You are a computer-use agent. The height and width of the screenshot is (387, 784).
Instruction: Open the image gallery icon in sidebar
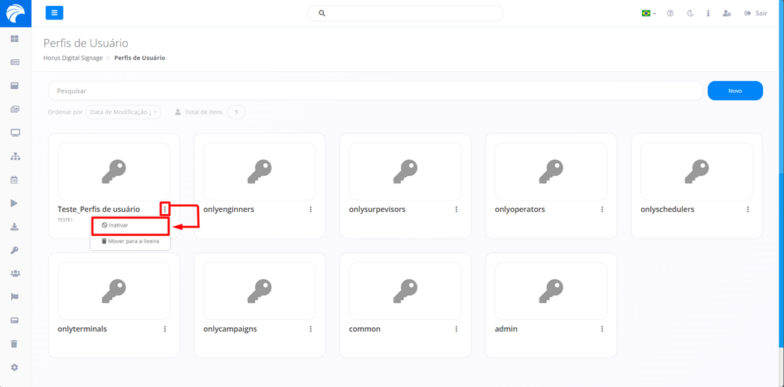coord(14,109)
